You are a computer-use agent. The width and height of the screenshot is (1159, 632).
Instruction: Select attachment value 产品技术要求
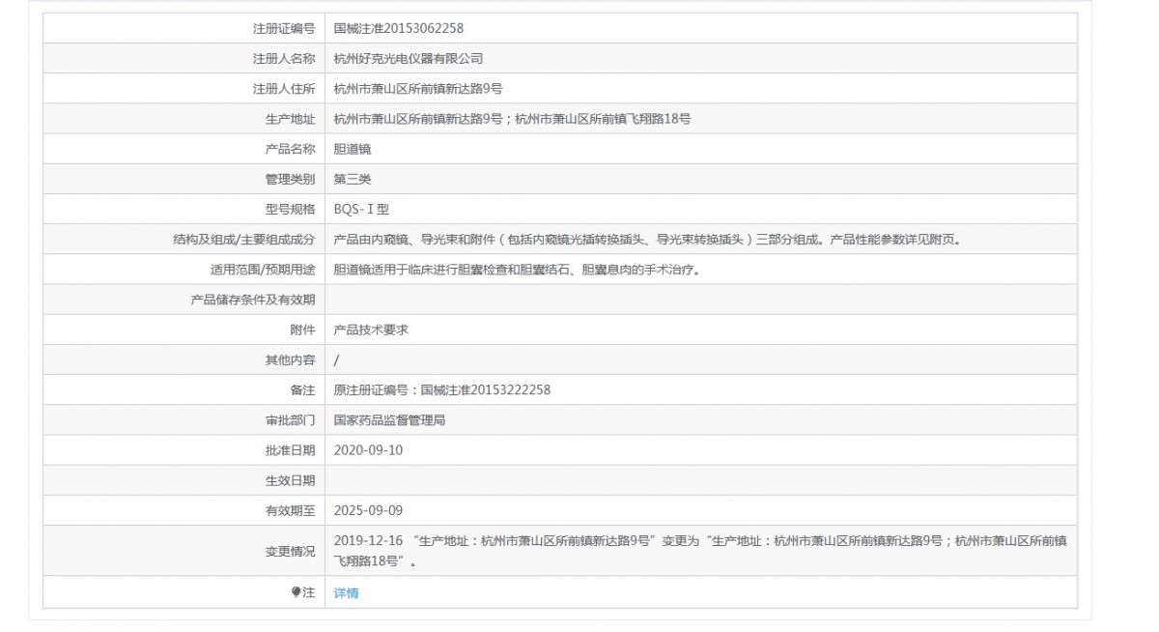point(371,330)
